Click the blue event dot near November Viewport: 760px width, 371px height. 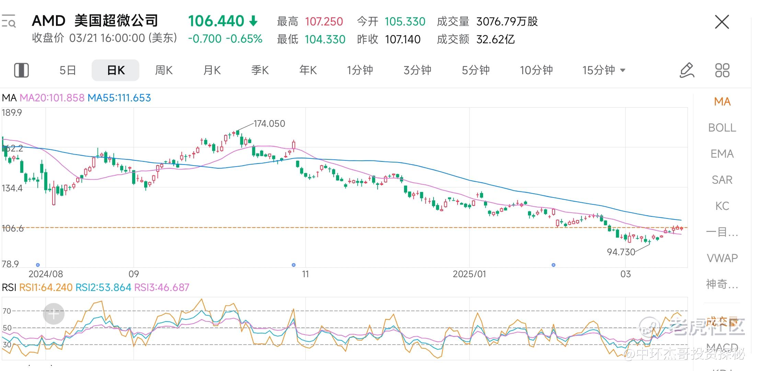click(x=293, y=265)
